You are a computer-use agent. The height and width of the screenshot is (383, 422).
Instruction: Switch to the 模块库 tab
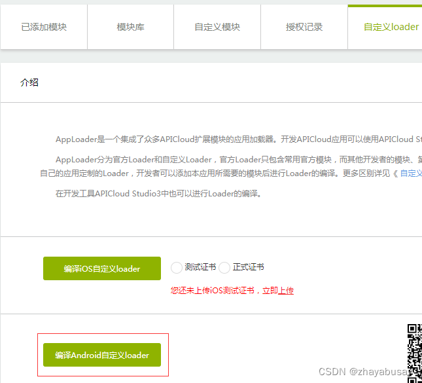[131, 27]
